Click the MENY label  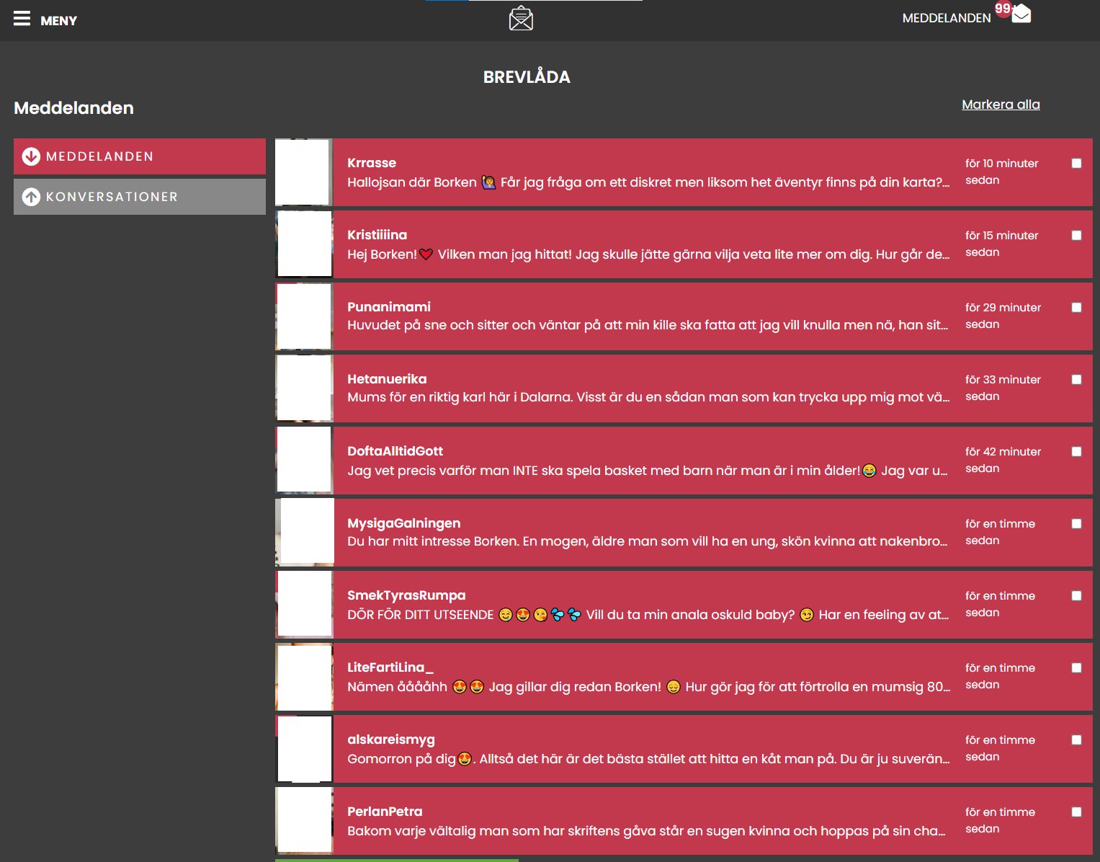pos(59,21)
